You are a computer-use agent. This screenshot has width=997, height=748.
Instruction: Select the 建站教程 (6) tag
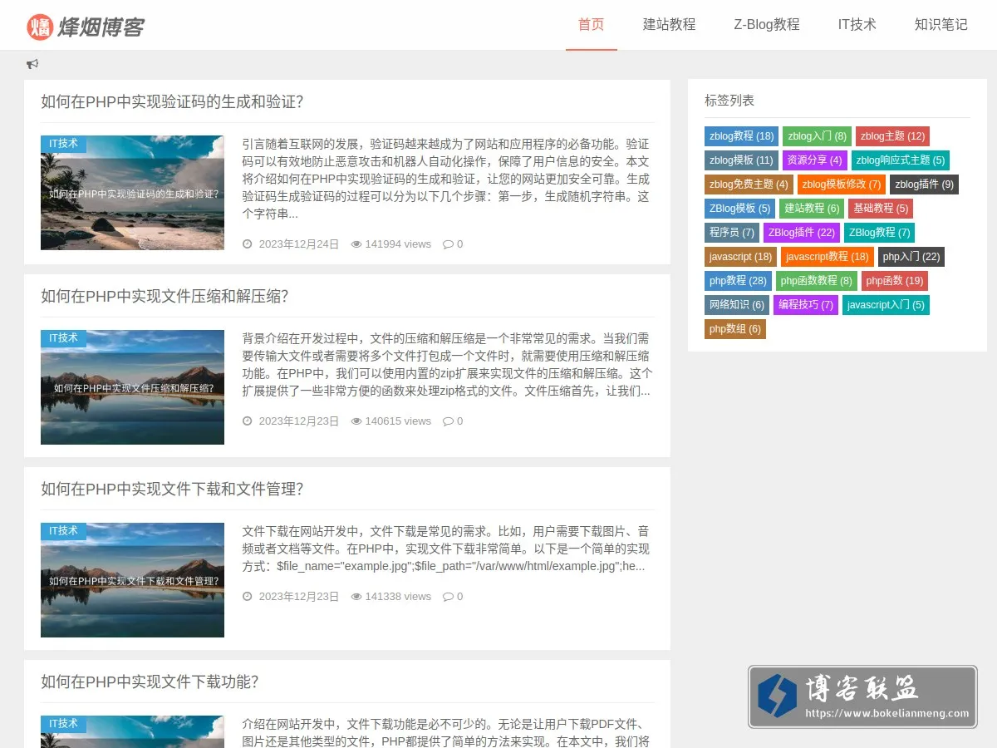812,209
